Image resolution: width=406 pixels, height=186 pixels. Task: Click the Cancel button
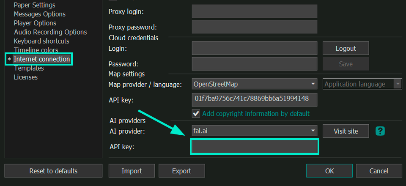pos(379,171)
